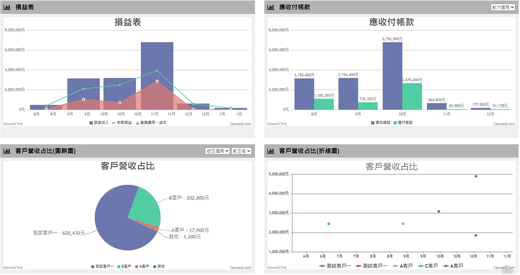Toggle the 本期損益 legend series
This screenshot has width=520, height=275.
[122, 123]
